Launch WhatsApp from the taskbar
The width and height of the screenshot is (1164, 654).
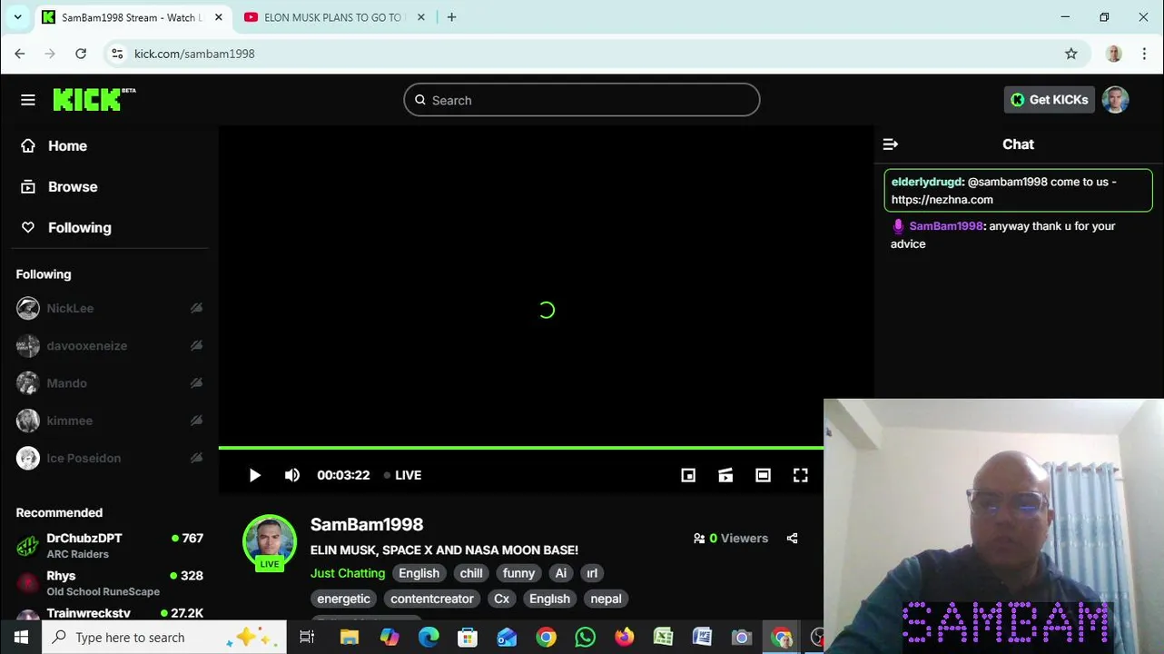point(585,638)
